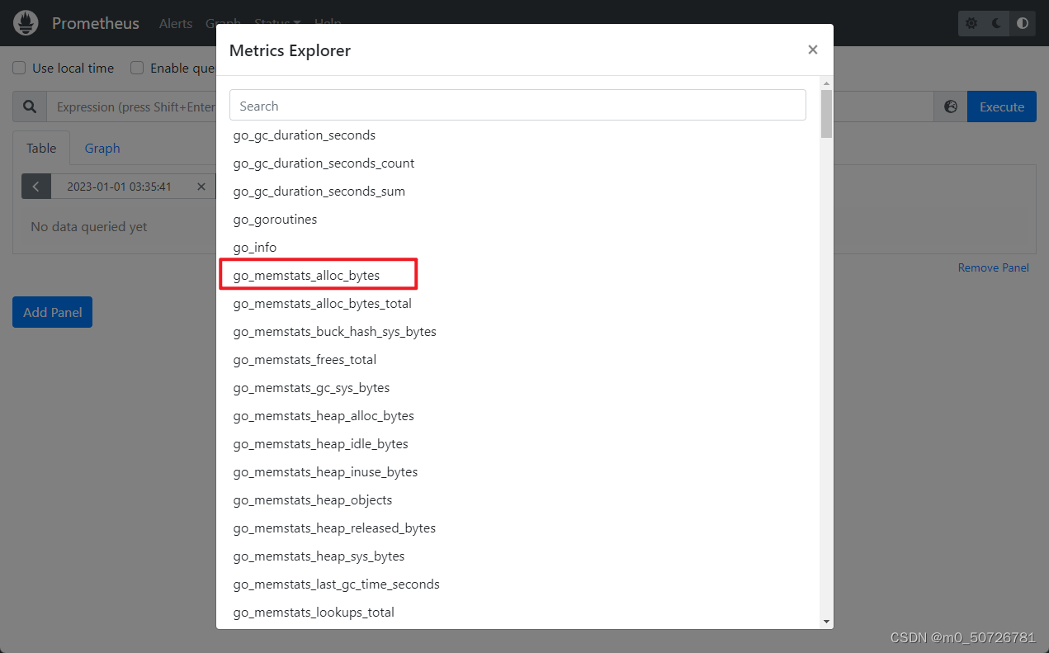
Task: Click the Add Panel button
Action: 52,312
